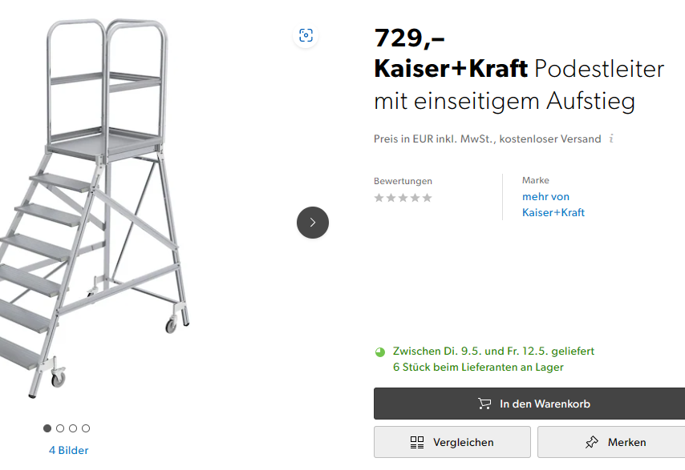Select the third image indicator dot
Viewport: 685px width, 470px height.
[73, 428]
